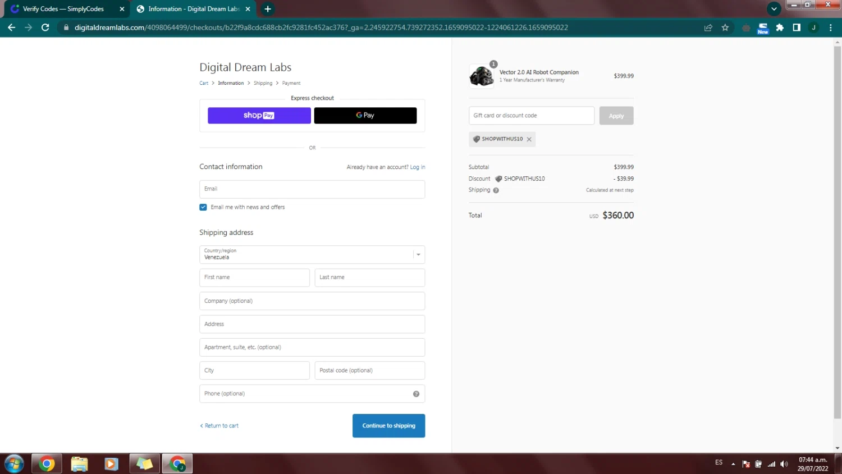This screenshot has height=474, width=842.
Task: Bookmark this page with the star icon
Action: point(725,28)
